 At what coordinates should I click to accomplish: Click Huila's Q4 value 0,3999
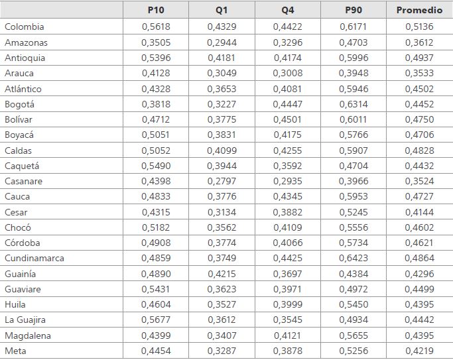coord(288,304)
